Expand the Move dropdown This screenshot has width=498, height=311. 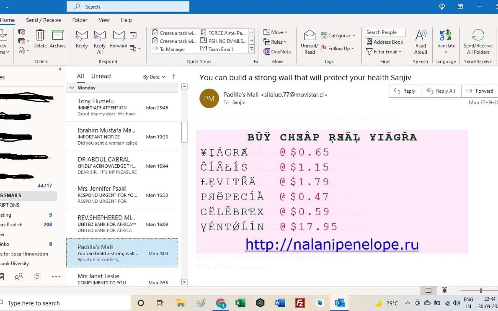[275, 32]
